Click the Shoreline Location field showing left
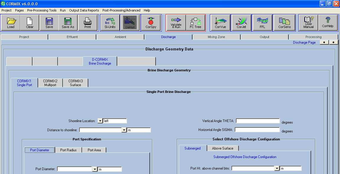This screenshot has height=174, width=340. click(x=115, y=121)
